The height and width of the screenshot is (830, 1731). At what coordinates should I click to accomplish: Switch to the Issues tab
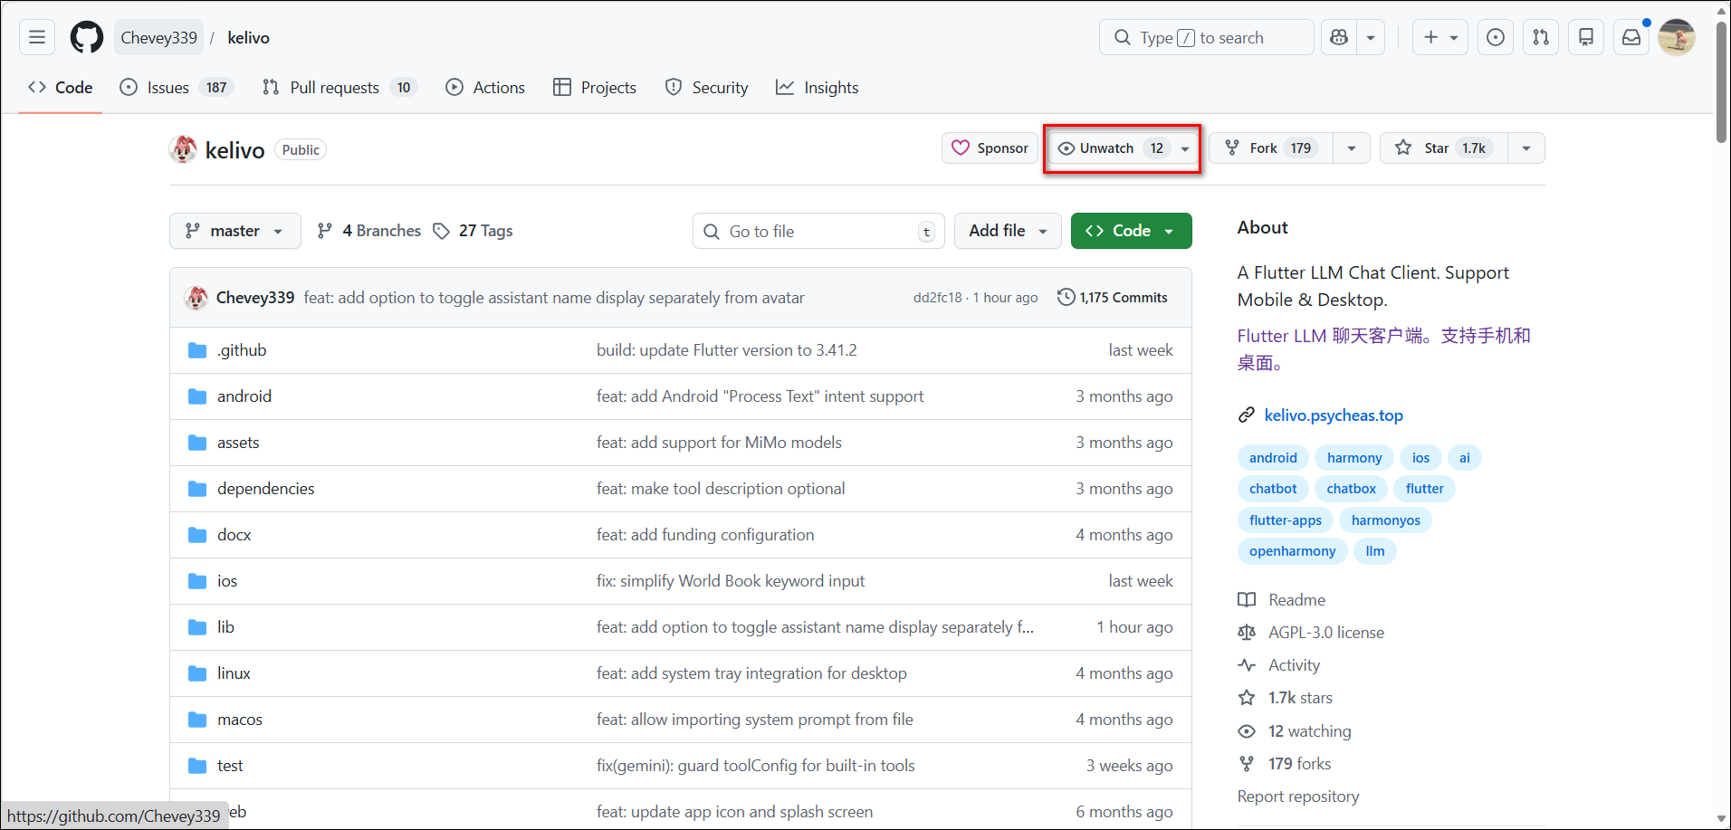168,88
